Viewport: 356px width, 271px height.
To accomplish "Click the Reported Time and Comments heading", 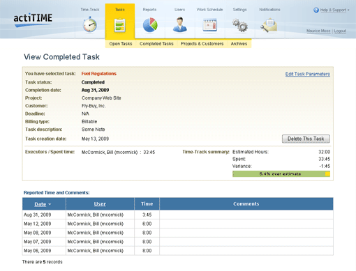I will (57, 193).
